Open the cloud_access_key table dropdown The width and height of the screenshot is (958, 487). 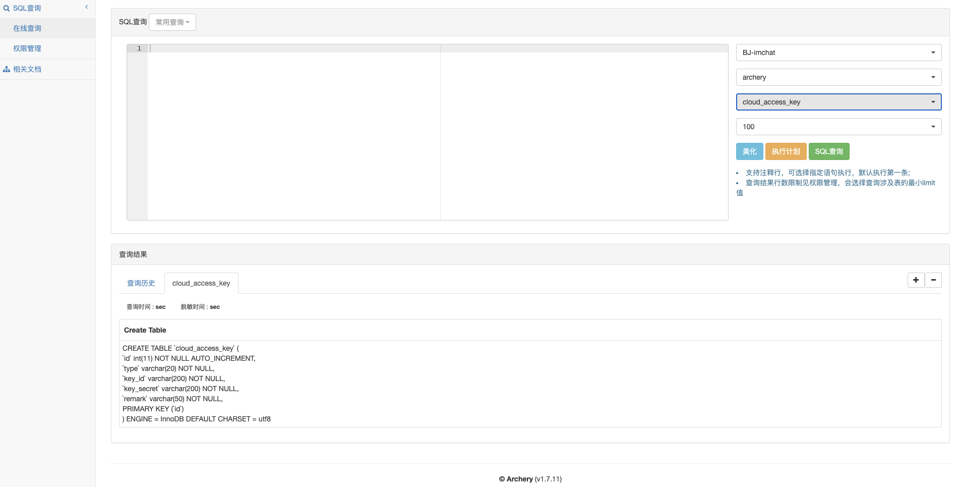point(838,101)
